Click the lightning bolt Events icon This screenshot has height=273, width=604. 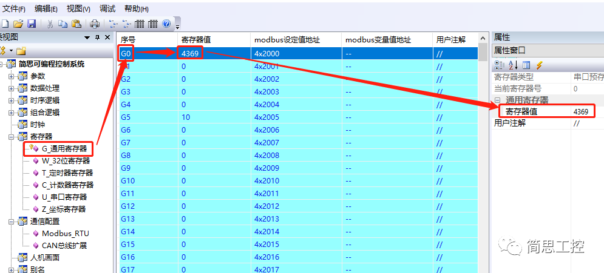tap(539, 65)
